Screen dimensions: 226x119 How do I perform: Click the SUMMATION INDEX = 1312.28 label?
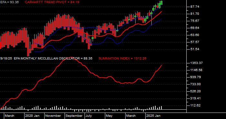tap(123, 59)
